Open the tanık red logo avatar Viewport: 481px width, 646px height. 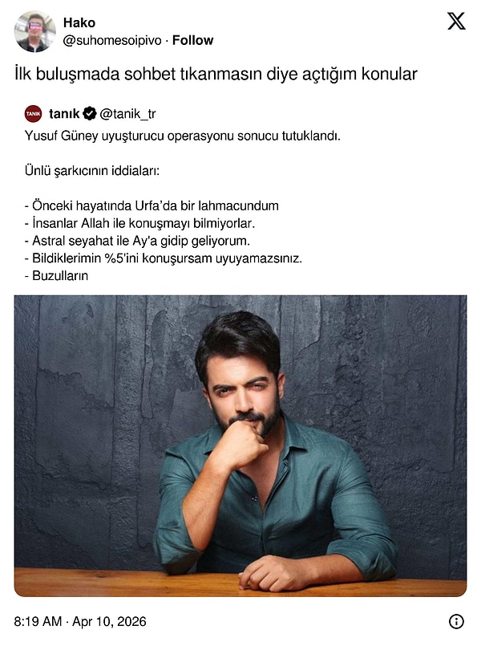[x=34, y=114]
